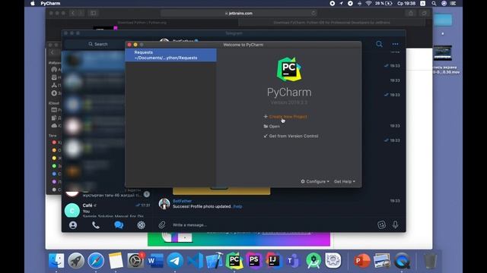Click the Spotlight search icon in menu bar
This screenshot has width=487, height=273.
click(x=434, y=3)
